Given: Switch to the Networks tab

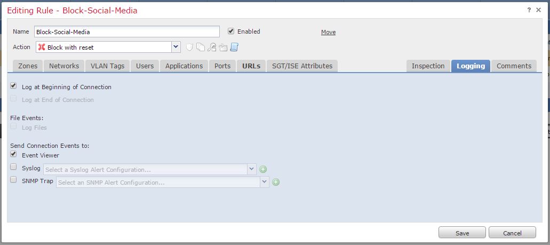Looking at the screenshot, I should click(x=64, y=66).
